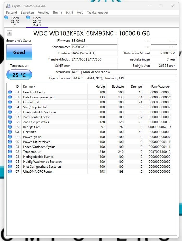
Task: Select the Data Doorvoersnelheid row text
Action: coord(39,97)
